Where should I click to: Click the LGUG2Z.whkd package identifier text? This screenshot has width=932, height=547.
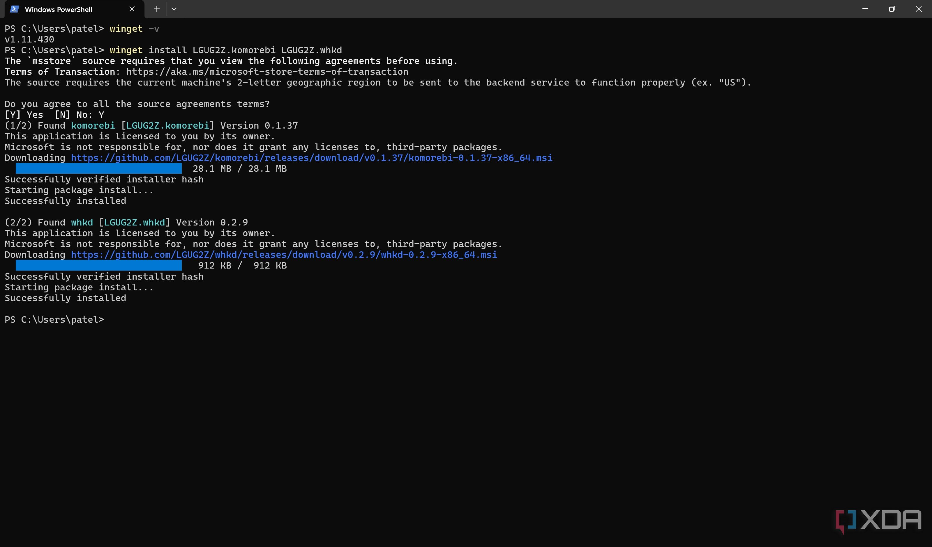tap(134, 223)
